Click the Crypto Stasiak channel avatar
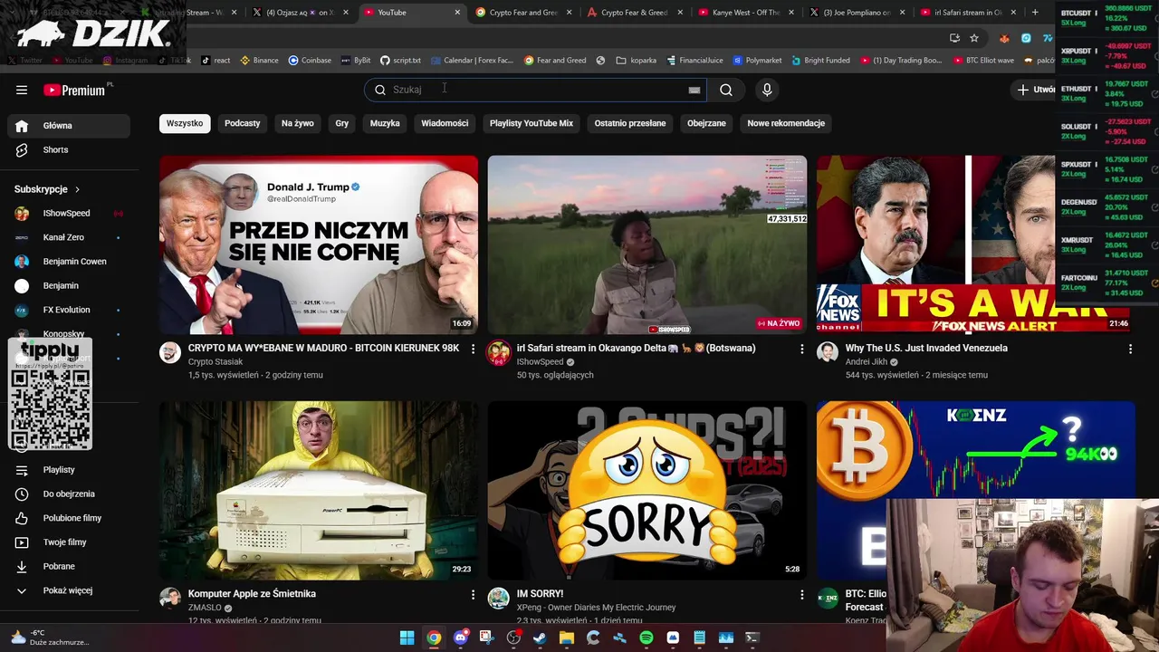 (x=170, y=352)
